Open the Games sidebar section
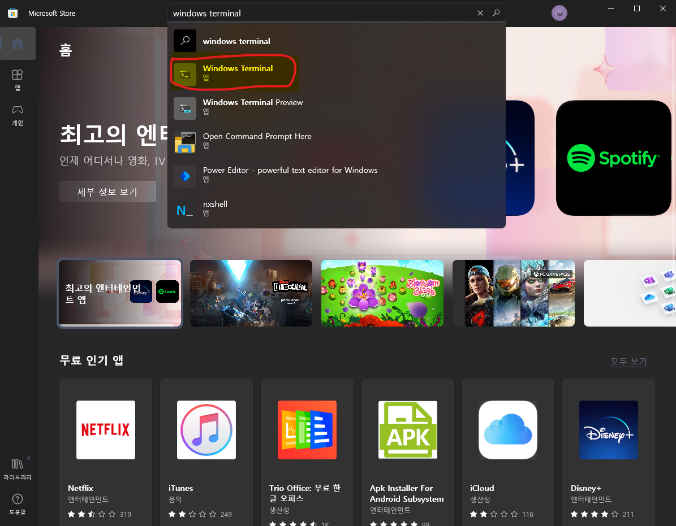Screen dimensions: 676x526 pyautogui.click(x=18, y=115)
